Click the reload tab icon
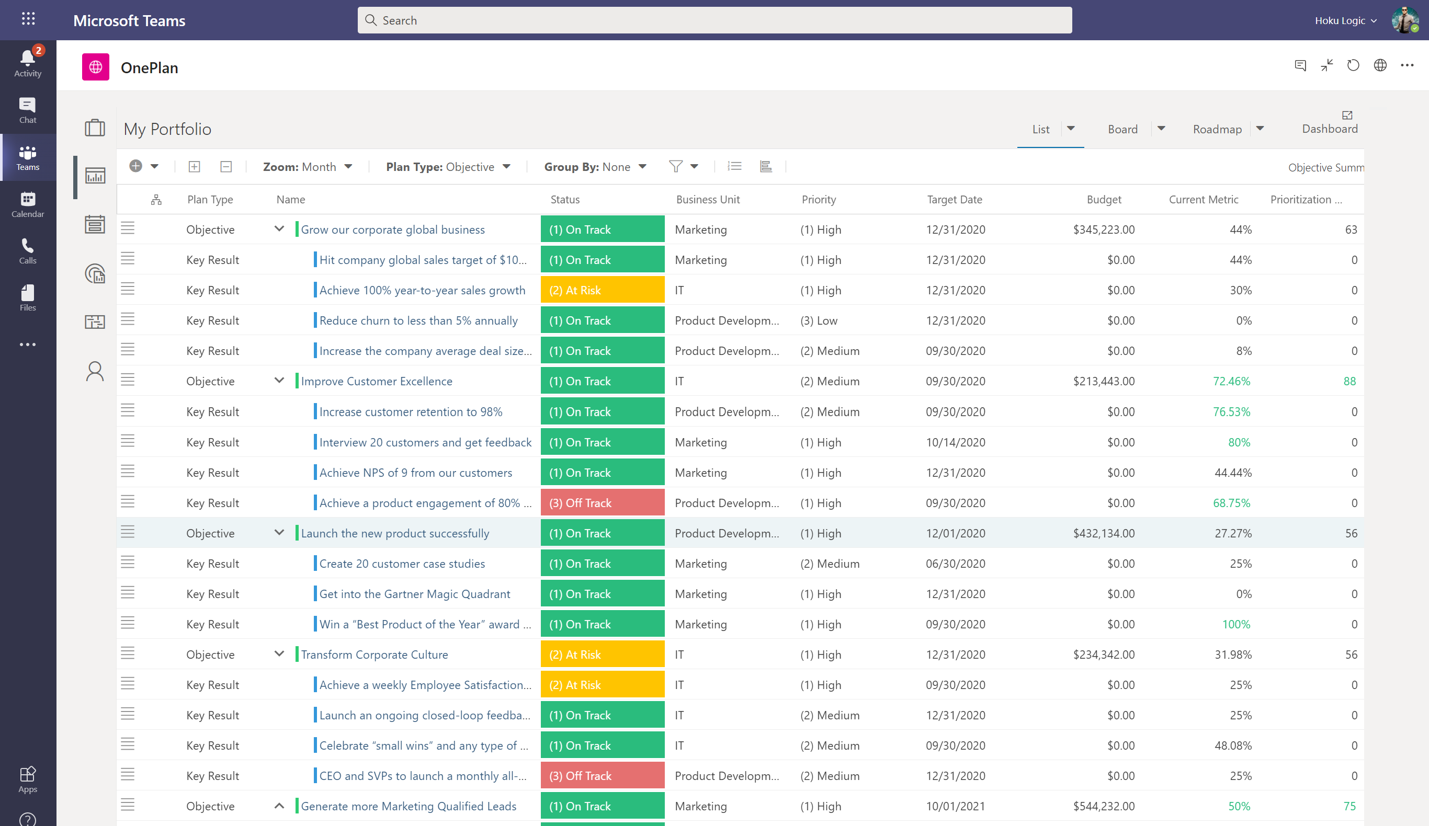This screenshot has height=826, width=1429. (x=1353, y=66)
